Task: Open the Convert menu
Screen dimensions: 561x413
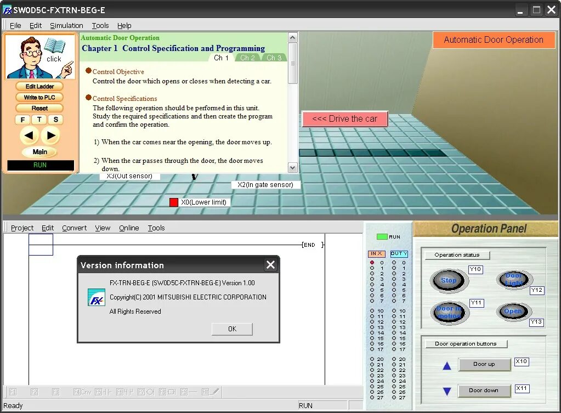Action: [x=75, y=228]
